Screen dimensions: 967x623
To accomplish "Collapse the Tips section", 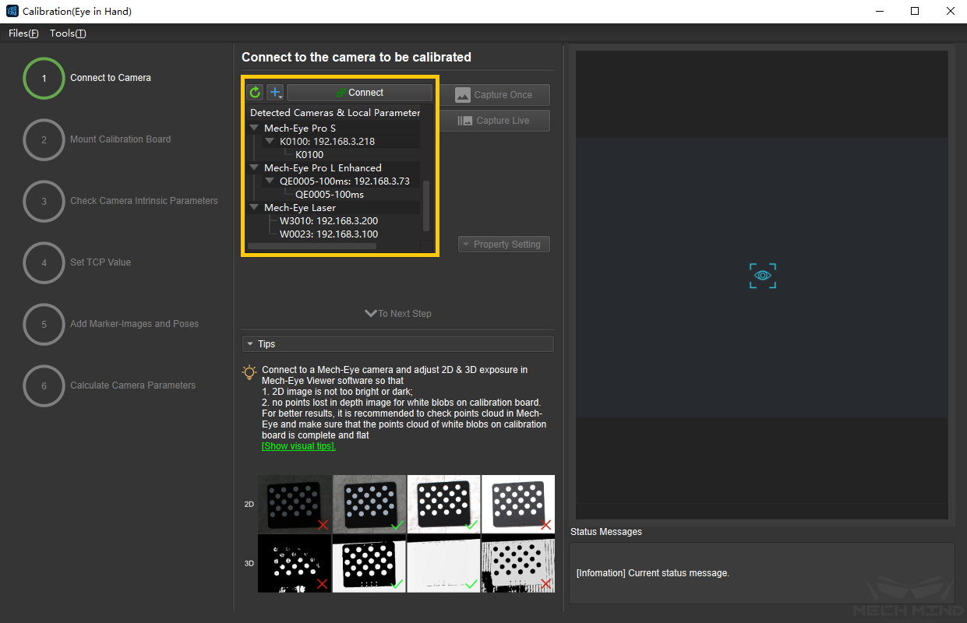I will [249, 344].
